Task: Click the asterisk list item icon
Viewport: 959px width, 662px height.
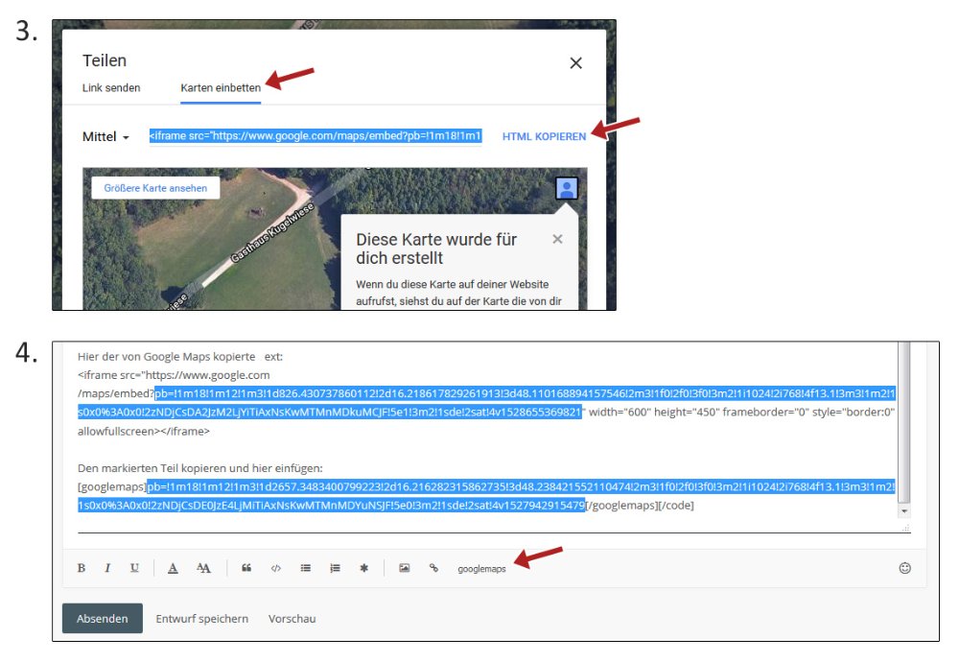Action: (x=363, y=568)
